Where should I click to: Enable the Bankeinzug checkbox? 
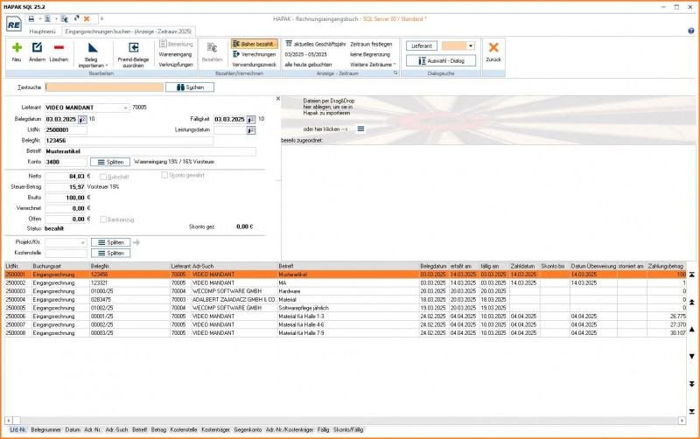click(x=104, y=219)
